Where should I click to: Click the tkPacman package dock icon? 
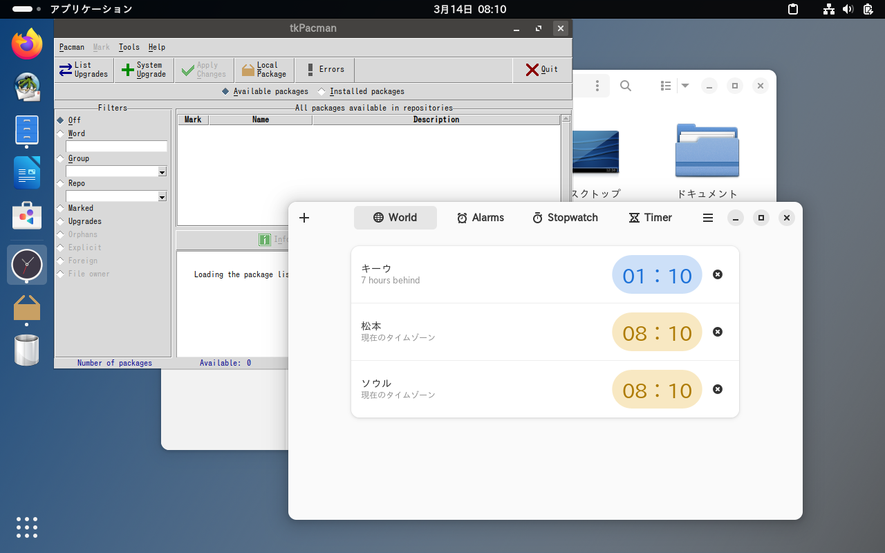tap(27, 307)
